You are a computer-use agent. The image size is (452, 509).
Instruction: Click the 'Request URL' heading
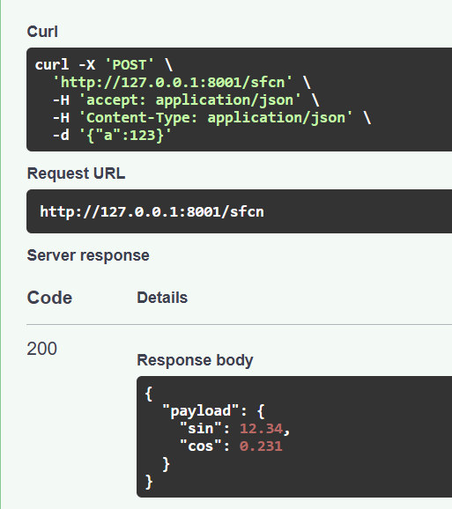(76, 173)
